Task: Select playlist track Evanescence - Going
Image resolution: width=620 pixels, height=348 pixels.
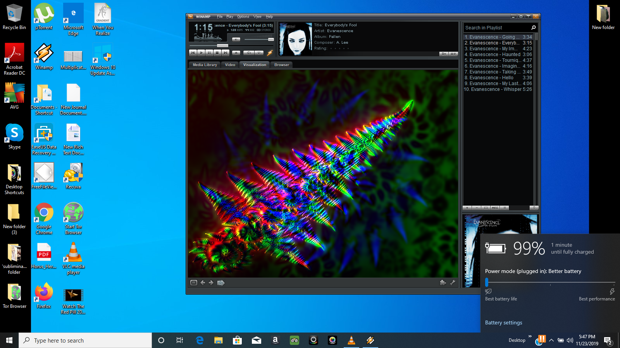Action: click(x=498, y=37)
